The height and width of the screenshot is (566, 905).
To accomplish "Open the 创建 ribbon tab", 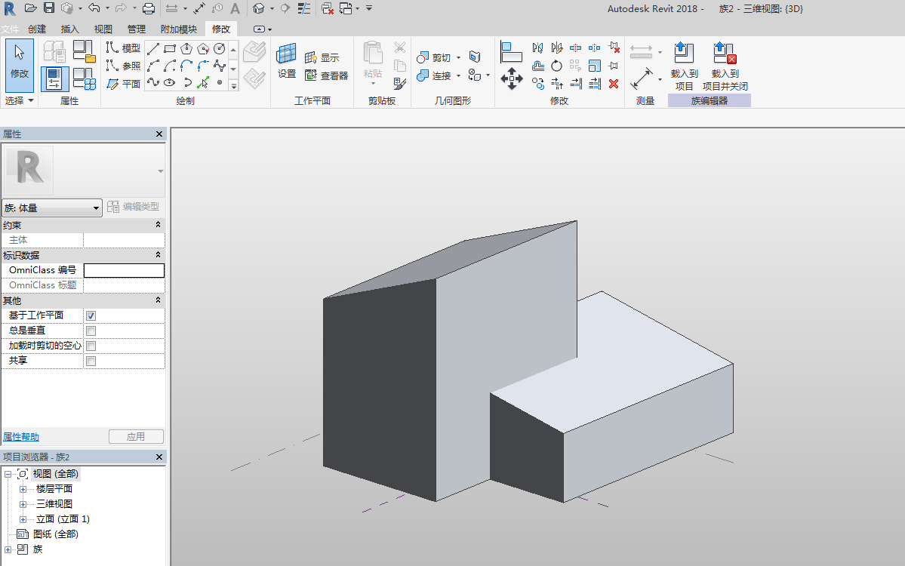I will coord(37,29).
